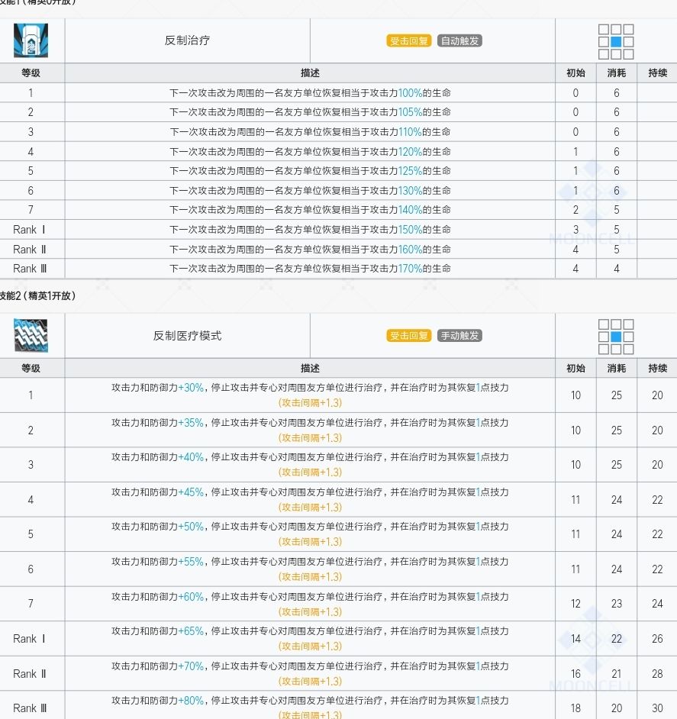
Task: Click Rank Ⅲ label in 反制医疗模式 table
Action: coord(30,708)
